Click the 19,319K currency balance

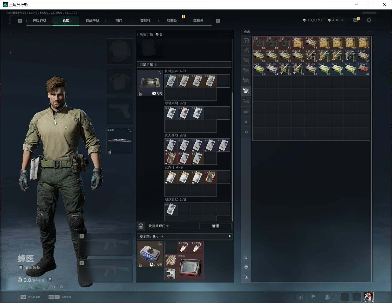point(313,20)
